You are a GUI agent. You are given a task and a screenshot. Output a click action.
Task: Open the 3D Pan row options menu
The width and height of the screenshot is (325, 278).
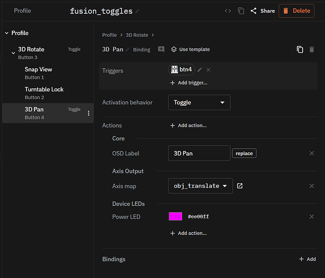88,113
